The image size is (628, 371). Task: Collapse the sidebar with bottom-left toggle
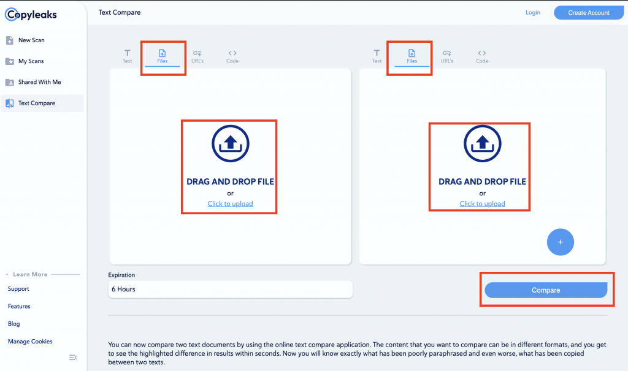pos(73,357)
